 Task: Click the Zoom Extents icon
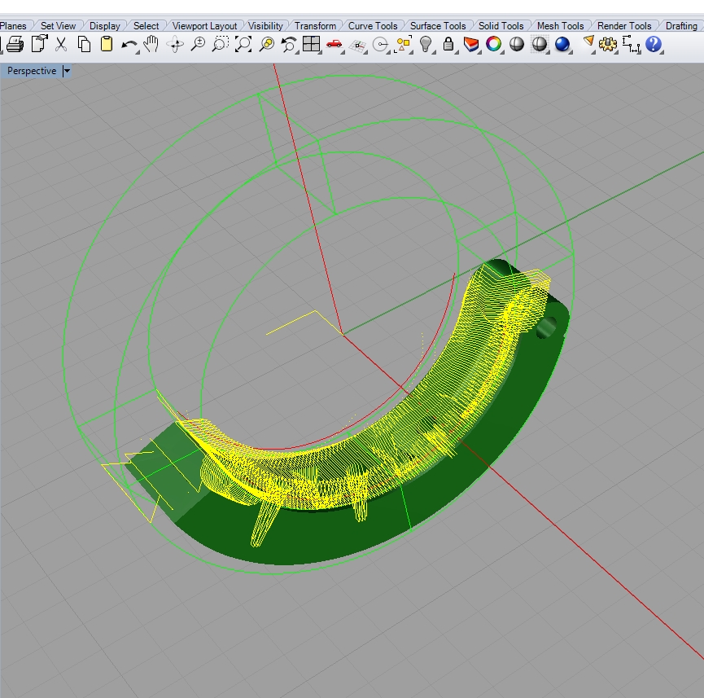(x=243, y=45)
